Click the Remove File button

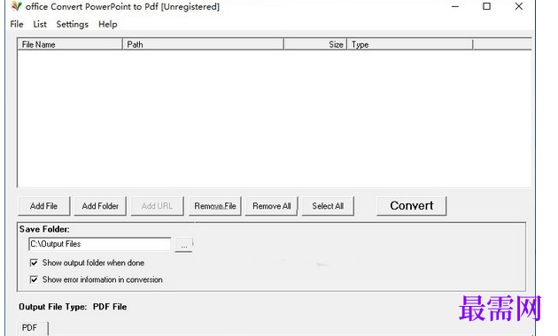(215, 206)
